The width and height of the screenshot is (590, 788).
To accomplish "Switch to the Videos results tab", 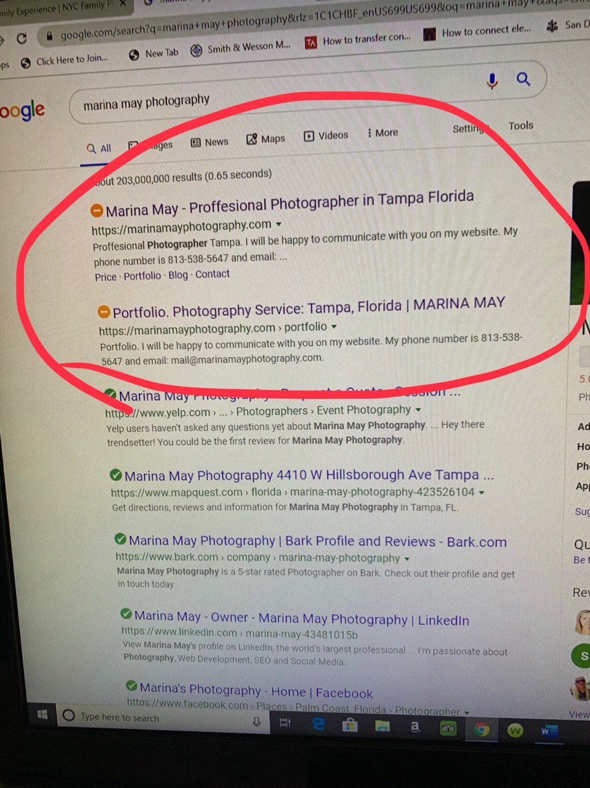I will click(x=326, y=135).
